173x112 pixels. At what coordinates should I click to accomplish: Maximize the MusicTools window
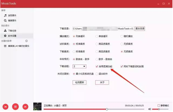pos(164,4)
